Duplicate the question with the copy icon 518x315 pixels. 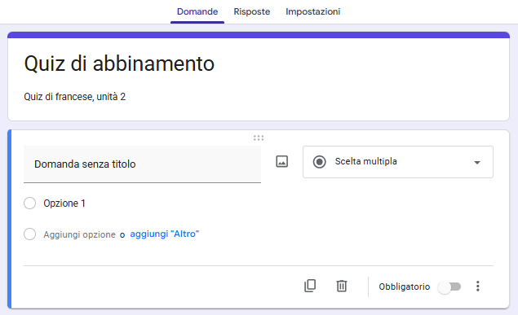310,286
